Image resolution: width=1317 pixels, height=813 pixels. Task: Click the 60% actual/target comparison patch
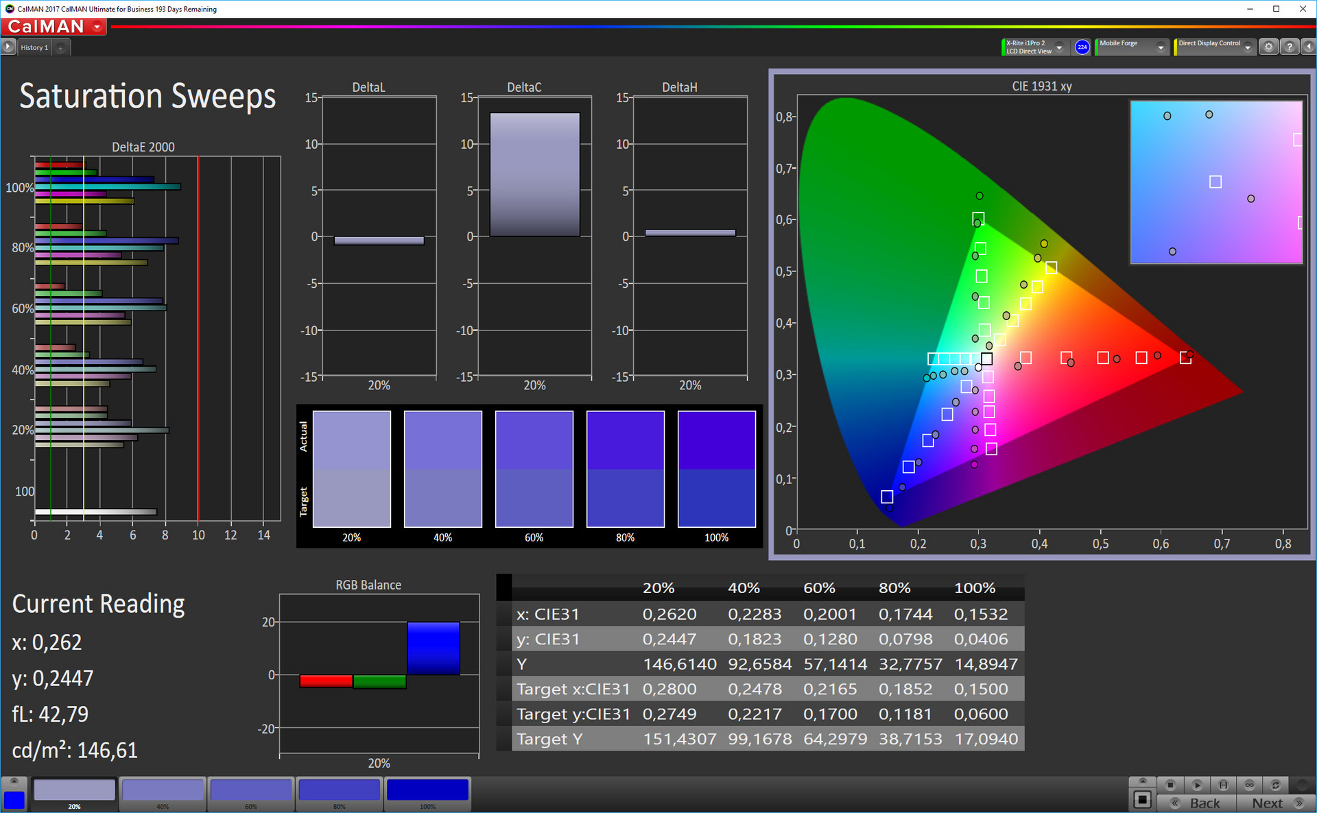coord(534,469)
